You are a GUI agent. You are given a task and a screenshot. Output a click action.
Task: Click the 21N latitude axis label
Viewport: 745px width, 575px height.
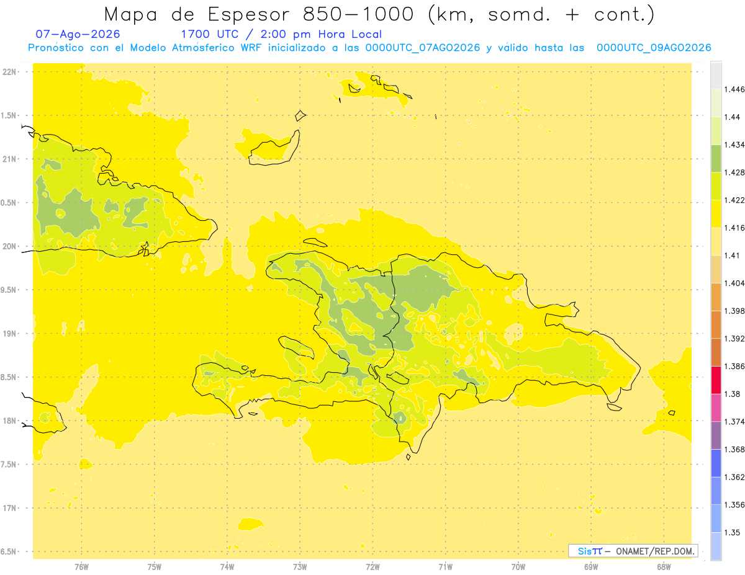tap(9, 159)
